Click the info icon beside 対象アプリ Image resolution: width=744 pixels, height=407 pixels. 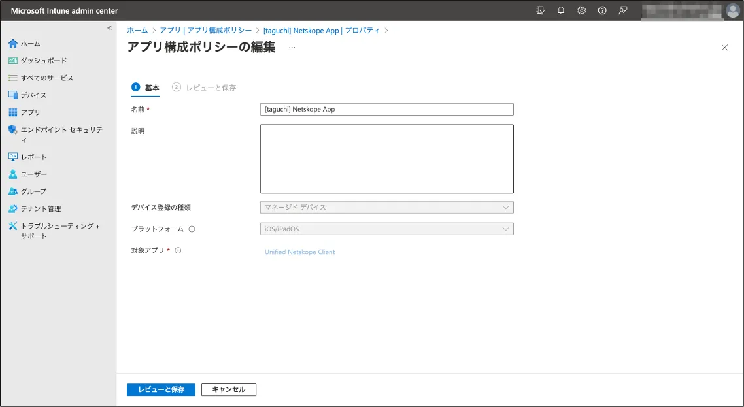(178, 250)
